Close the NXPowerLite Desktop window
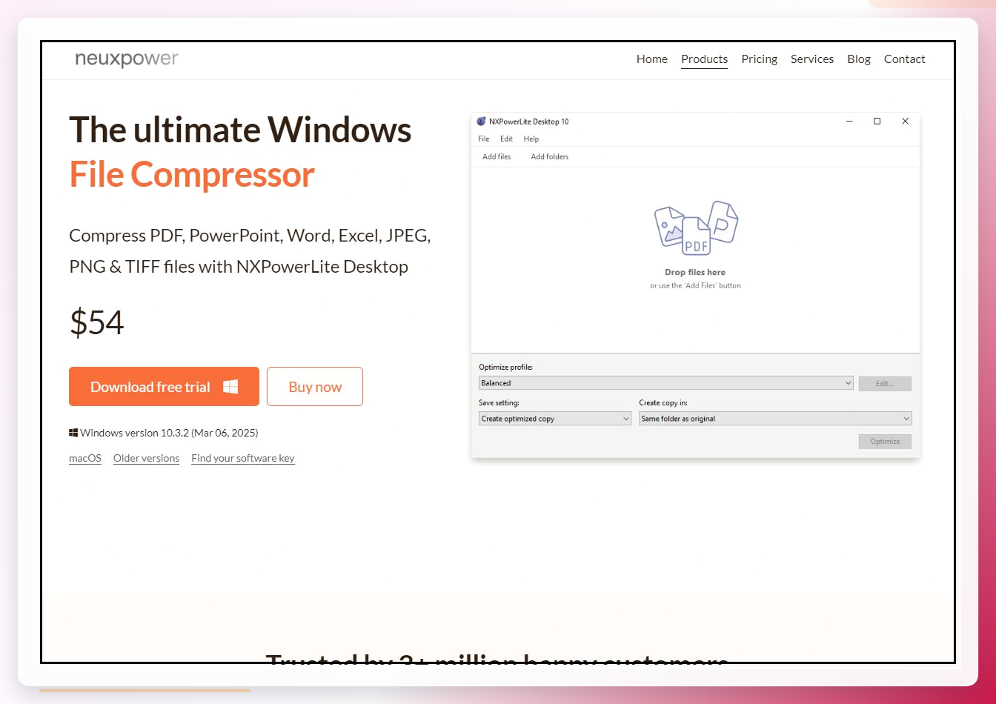The image size is (996, 704). 905,122
